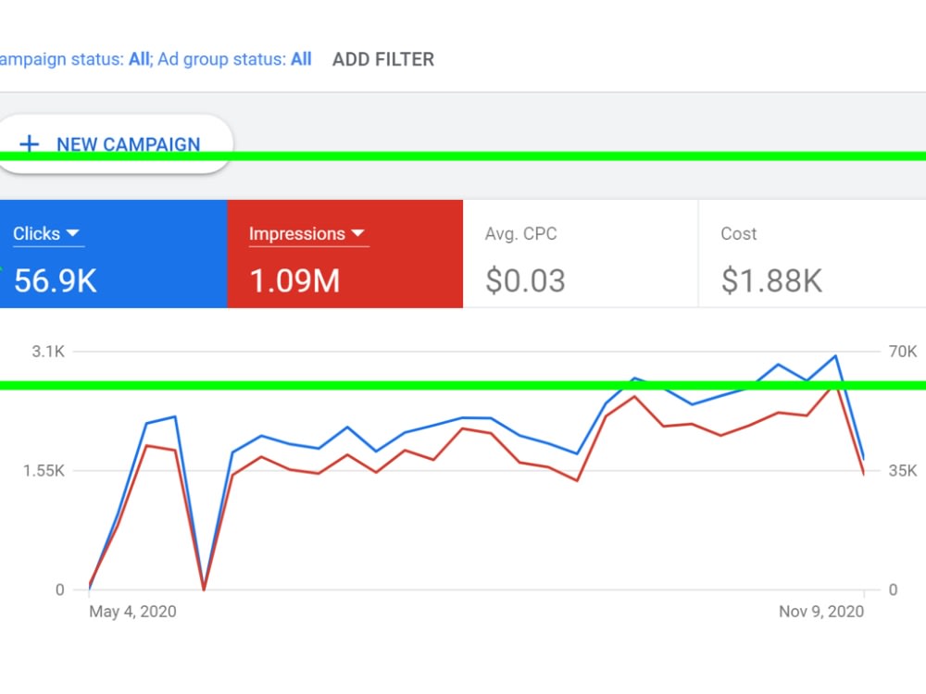
Task: Click the NEW CAMPAIGN button label
Action: pos(128,144)
